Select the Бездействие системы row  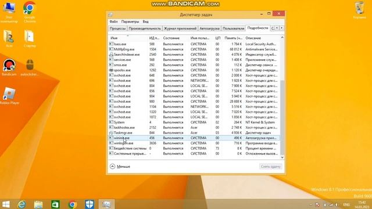(x=194, y=149)
